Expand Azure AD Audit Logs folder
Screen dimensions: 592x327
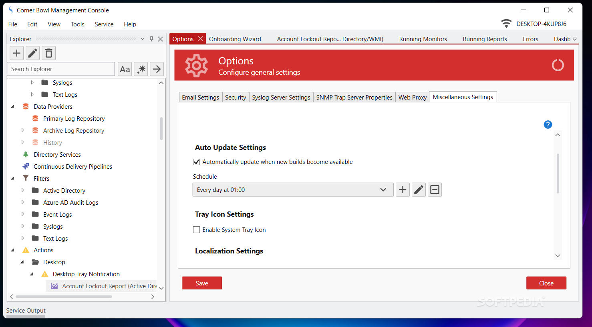point(23,202)
